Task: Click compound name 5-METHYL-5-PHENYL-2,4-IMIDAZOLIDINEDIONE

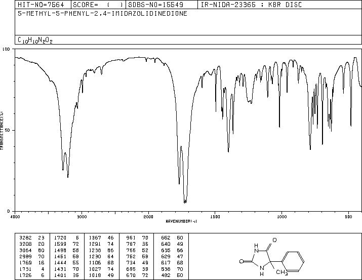Action: (x=102, y=14)
